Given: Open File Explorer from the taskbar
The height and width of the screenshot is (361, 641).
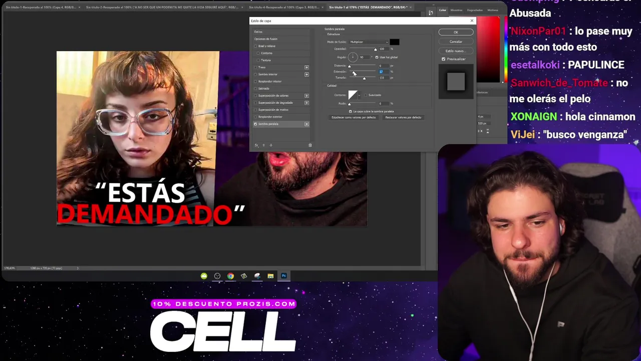Looking at the screenshot, I should coord(270,276).
